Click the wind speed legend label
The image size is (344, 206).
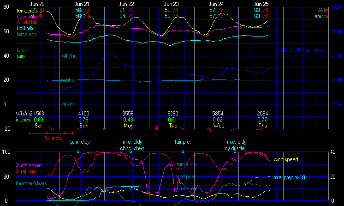click(285, 159)
